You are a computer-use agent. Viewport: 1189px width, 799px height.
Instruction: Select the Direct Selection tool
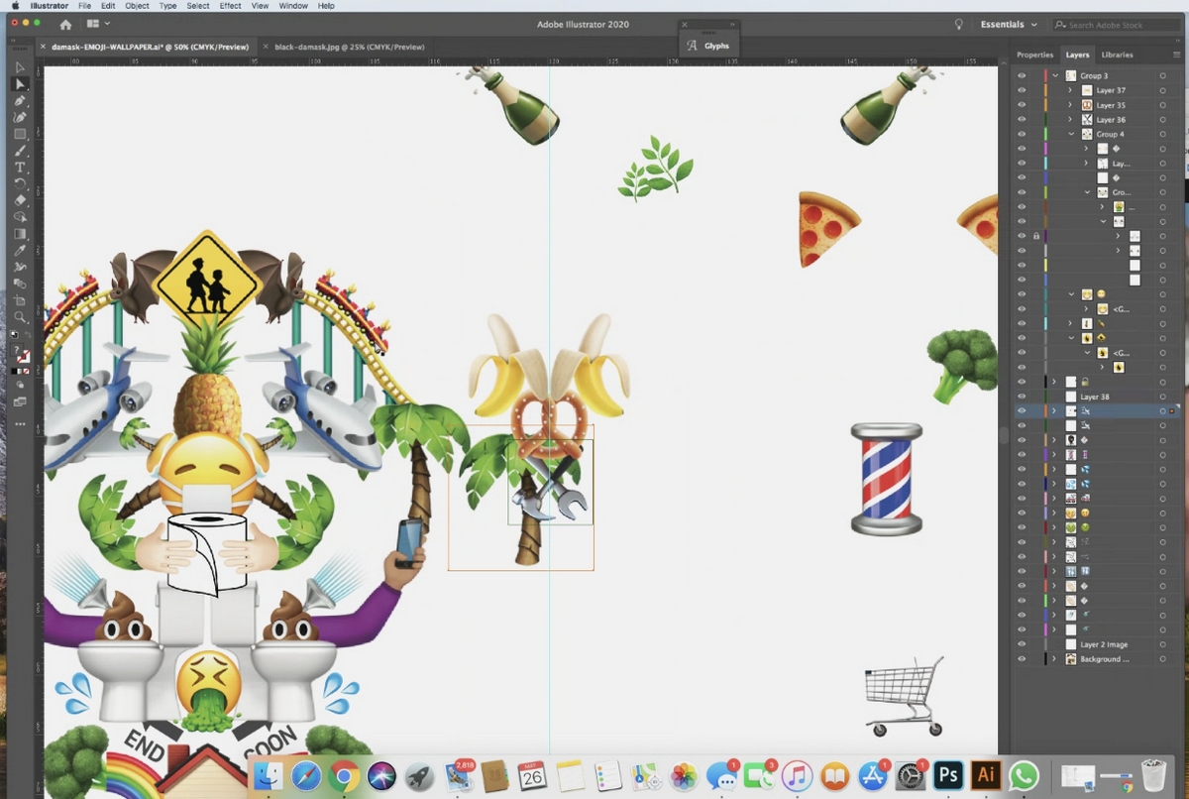[x=20, y=84]
